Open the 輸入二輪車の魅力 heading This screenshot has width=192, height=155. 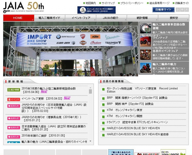tap(165, 64)
